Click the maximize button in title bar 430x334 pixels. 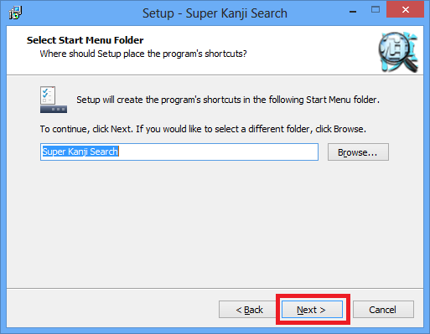click(376, 10)
